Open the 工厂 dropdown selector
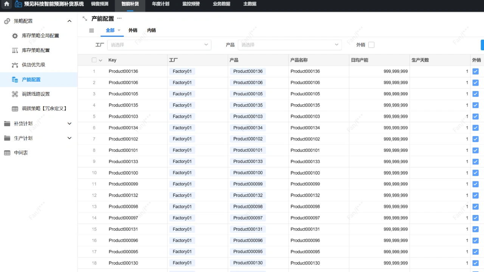The image size is (484, 272). point(159,45)
